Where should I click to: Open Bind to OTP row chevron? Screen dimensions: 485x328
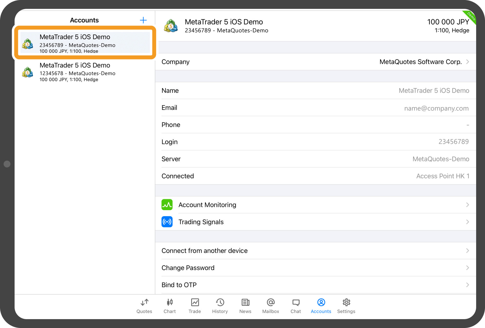click(468, 285)
